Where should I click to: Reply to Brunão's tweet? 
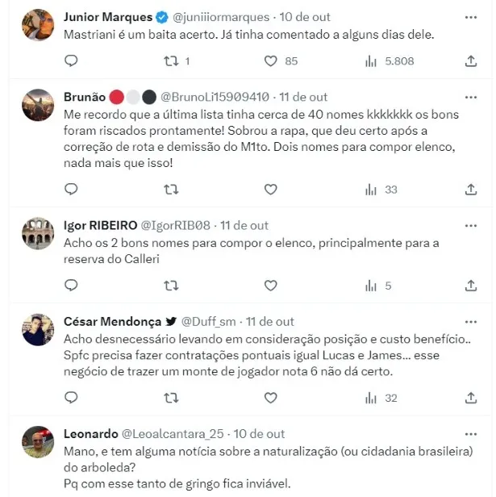(71, 190)
